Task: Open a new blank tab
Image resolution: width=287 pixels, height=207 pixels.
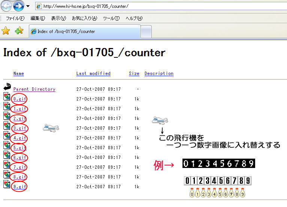Action: (146, 32)
